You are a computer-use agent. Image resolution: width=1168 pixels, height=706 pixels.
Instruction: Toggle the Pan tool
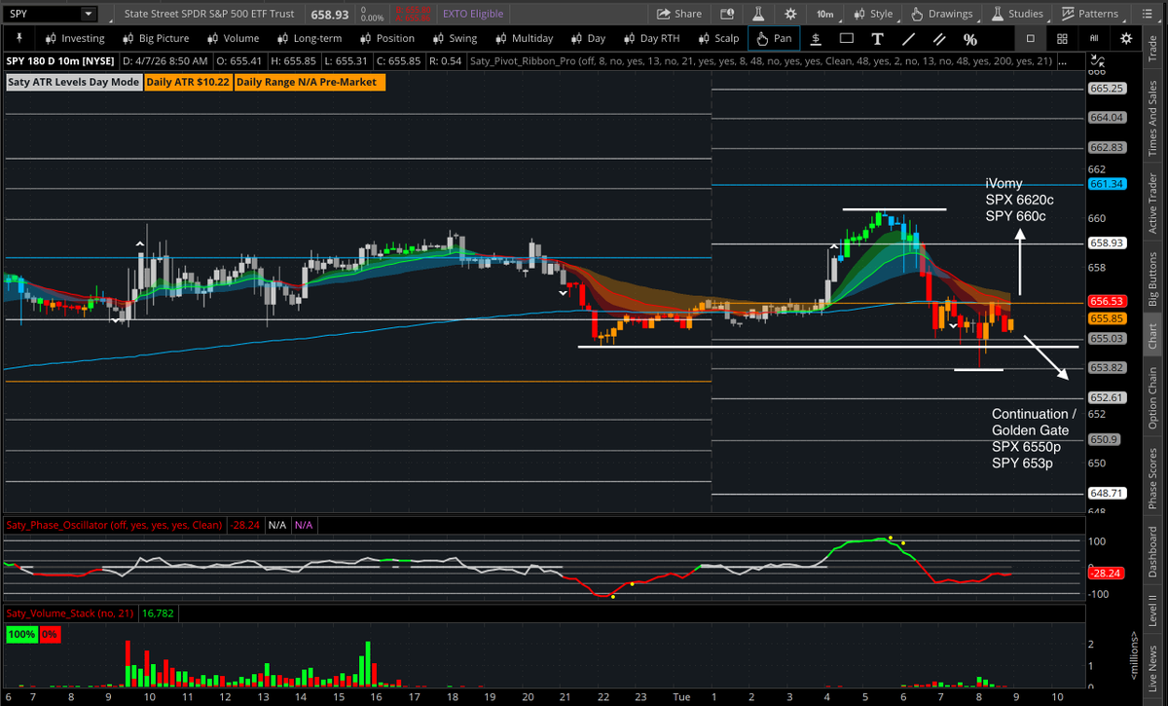[774, 38]
